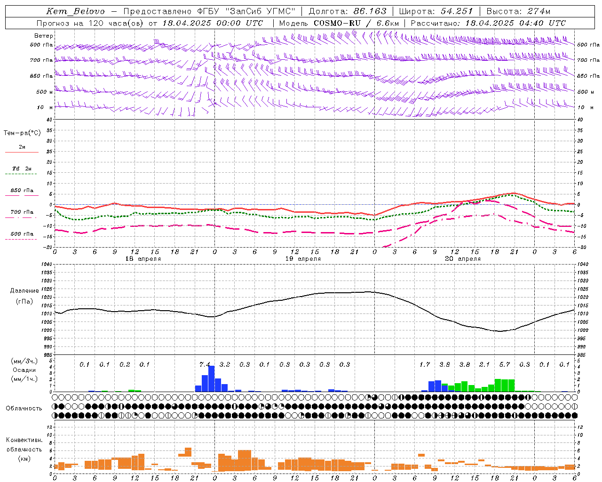Click the 0.2 precipitation total
The image size is (602, 482).
point(125,364)
